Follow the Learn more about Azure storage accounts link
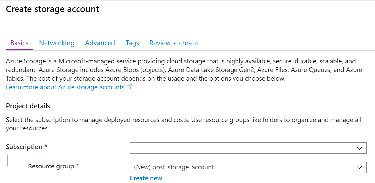375x183 pixels. (x=65, y=87)
